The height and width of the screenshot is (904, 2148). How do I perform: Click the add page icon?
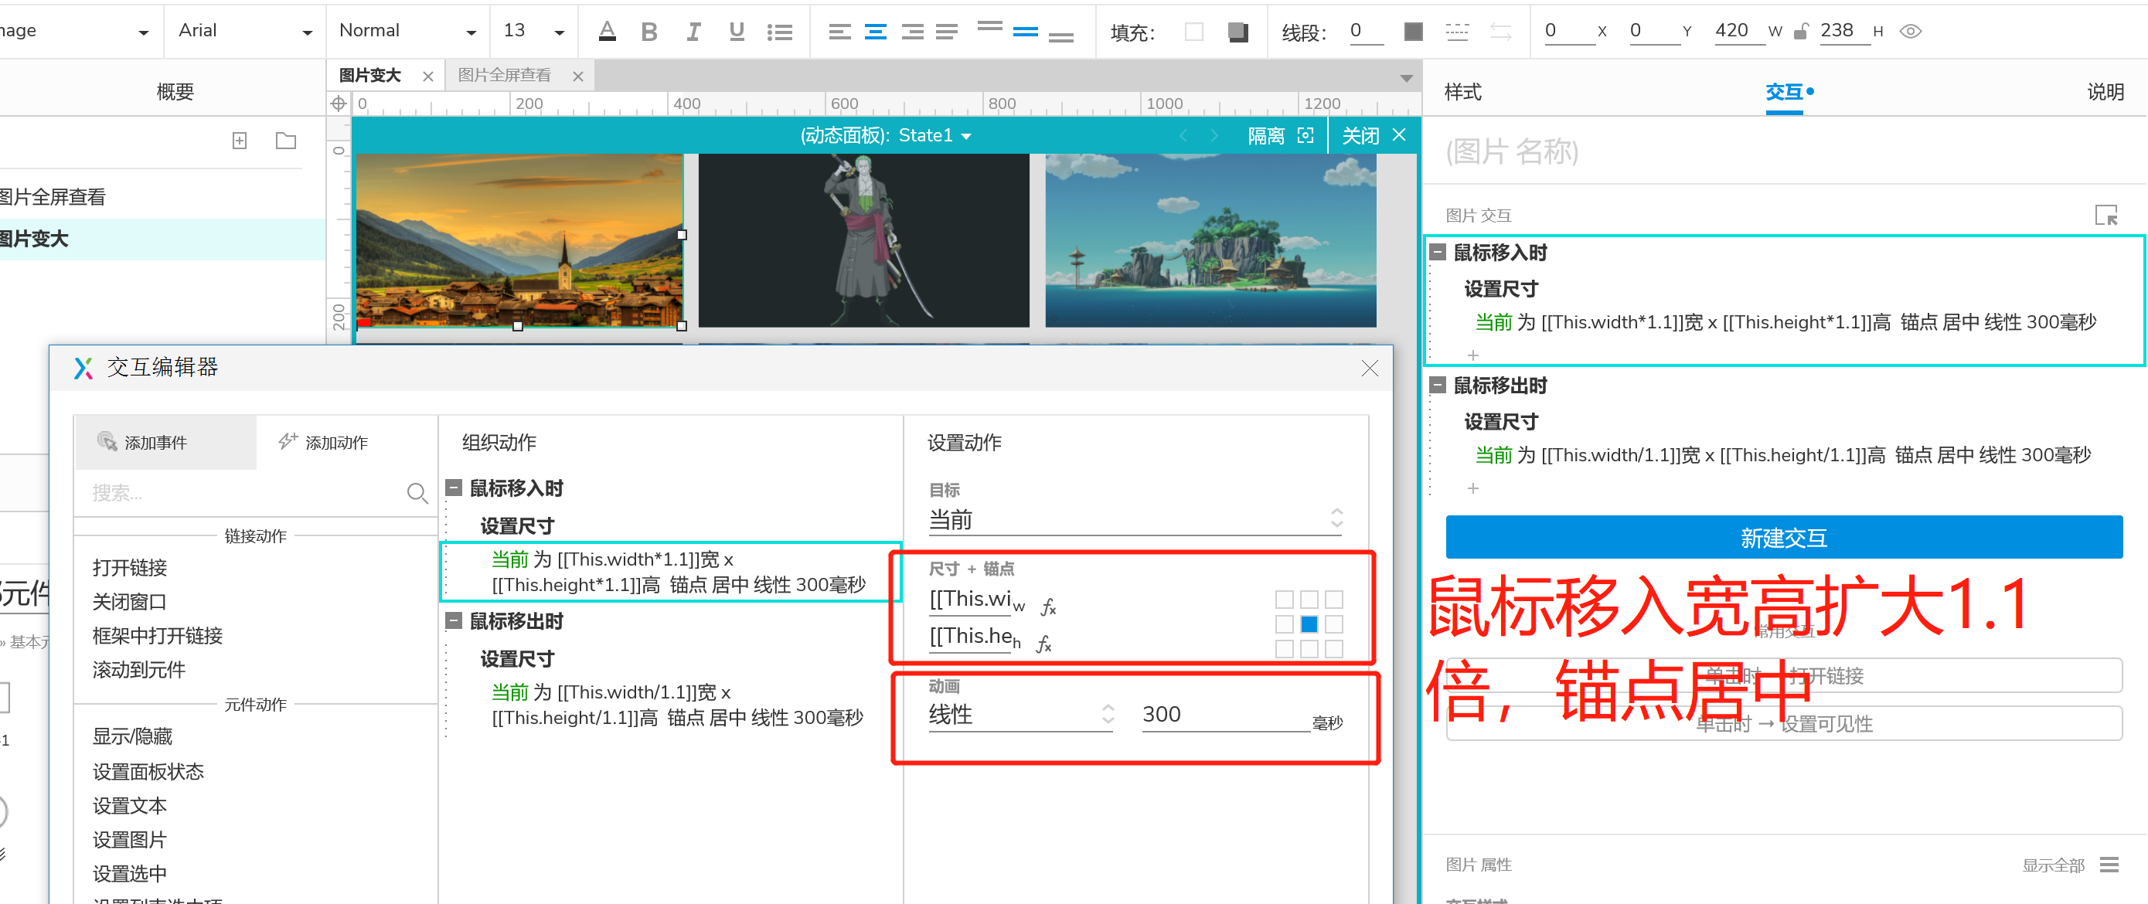(240, 140)
